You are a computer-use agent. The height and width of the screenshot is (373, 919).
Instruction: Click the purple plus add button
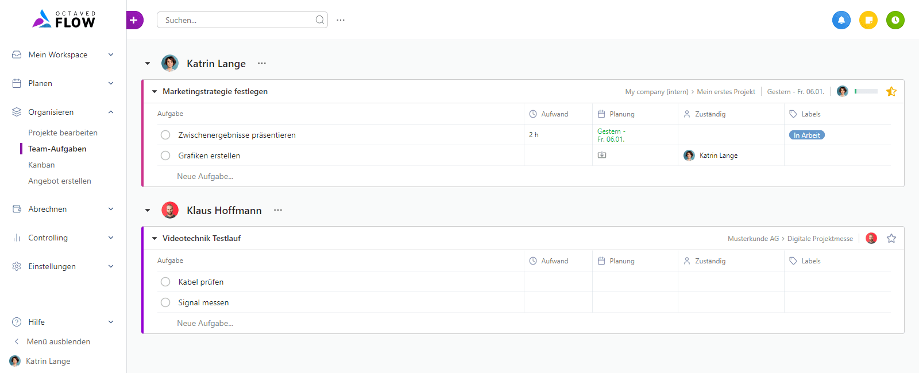pyautogui.click(x=134, y=20)
